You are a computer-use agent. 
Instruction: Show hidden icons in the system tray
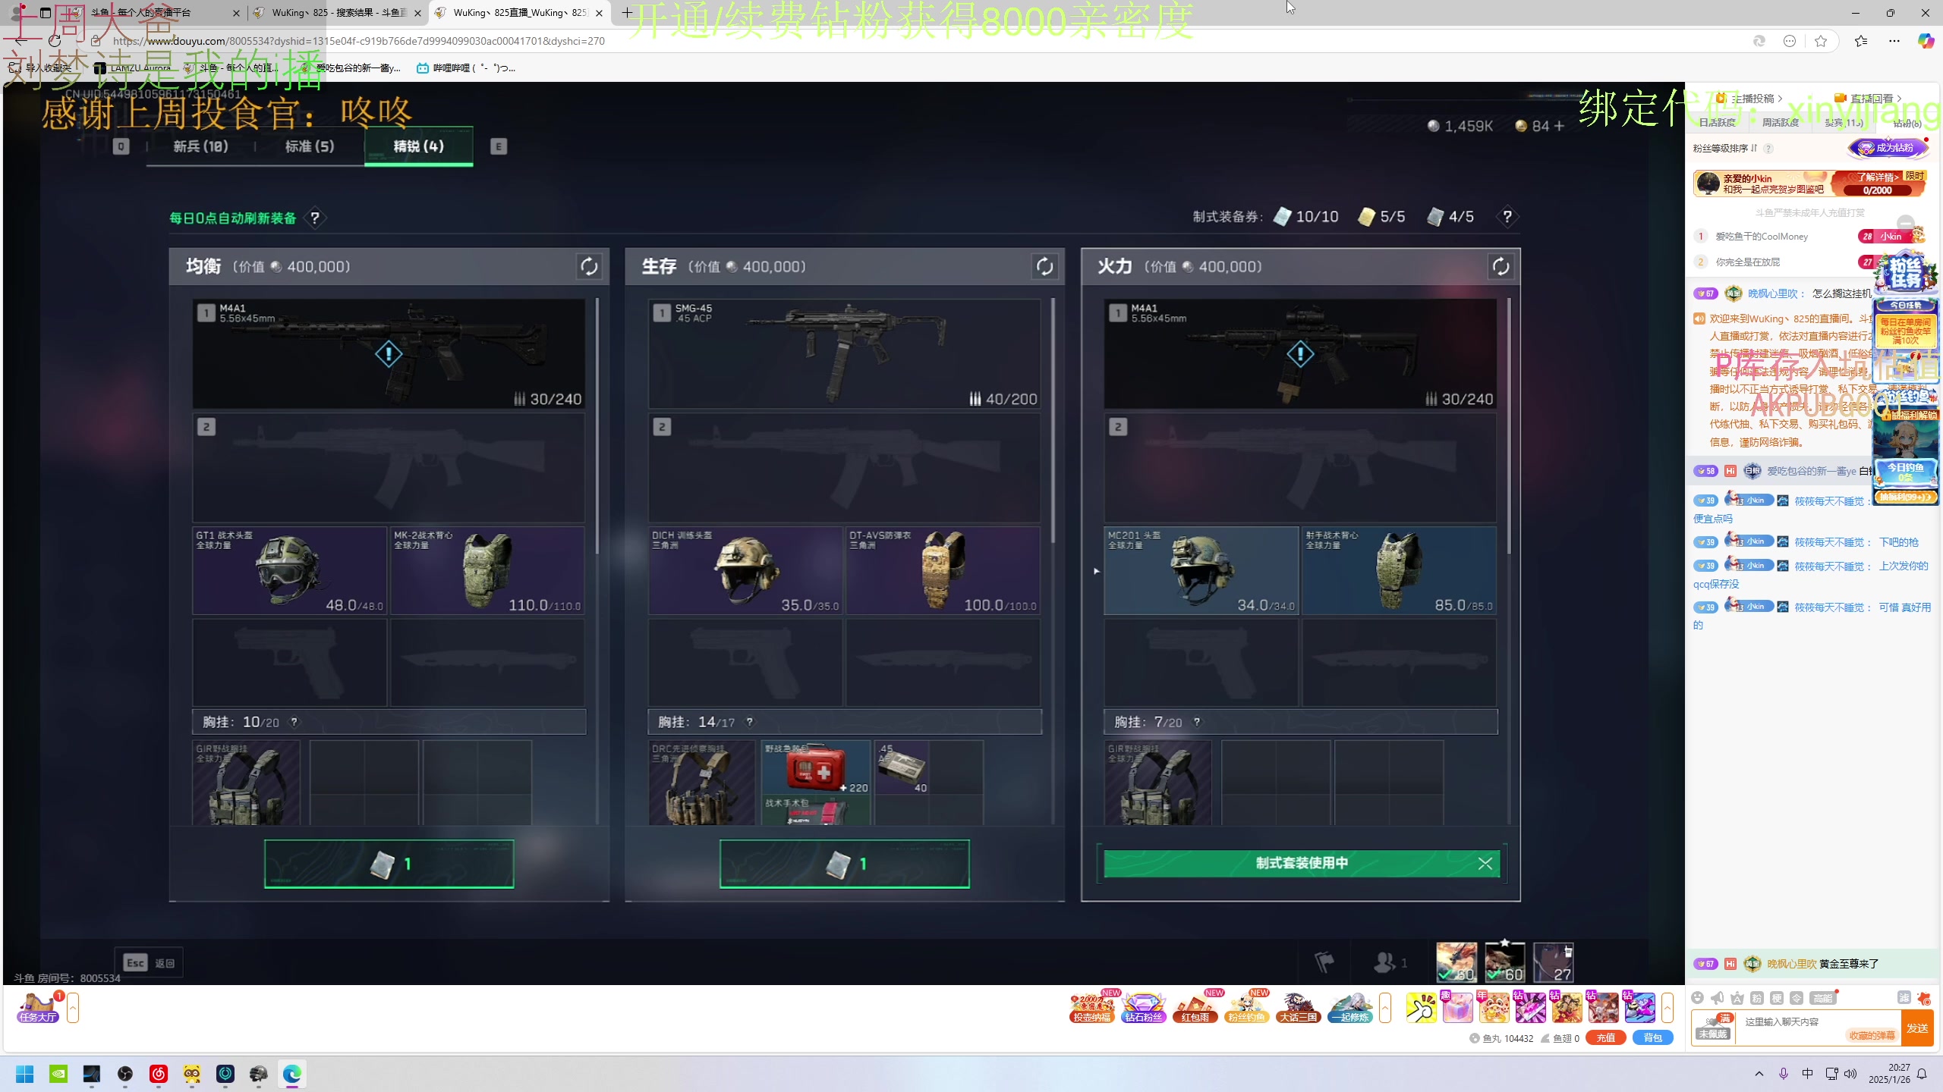(1759, 1074)
